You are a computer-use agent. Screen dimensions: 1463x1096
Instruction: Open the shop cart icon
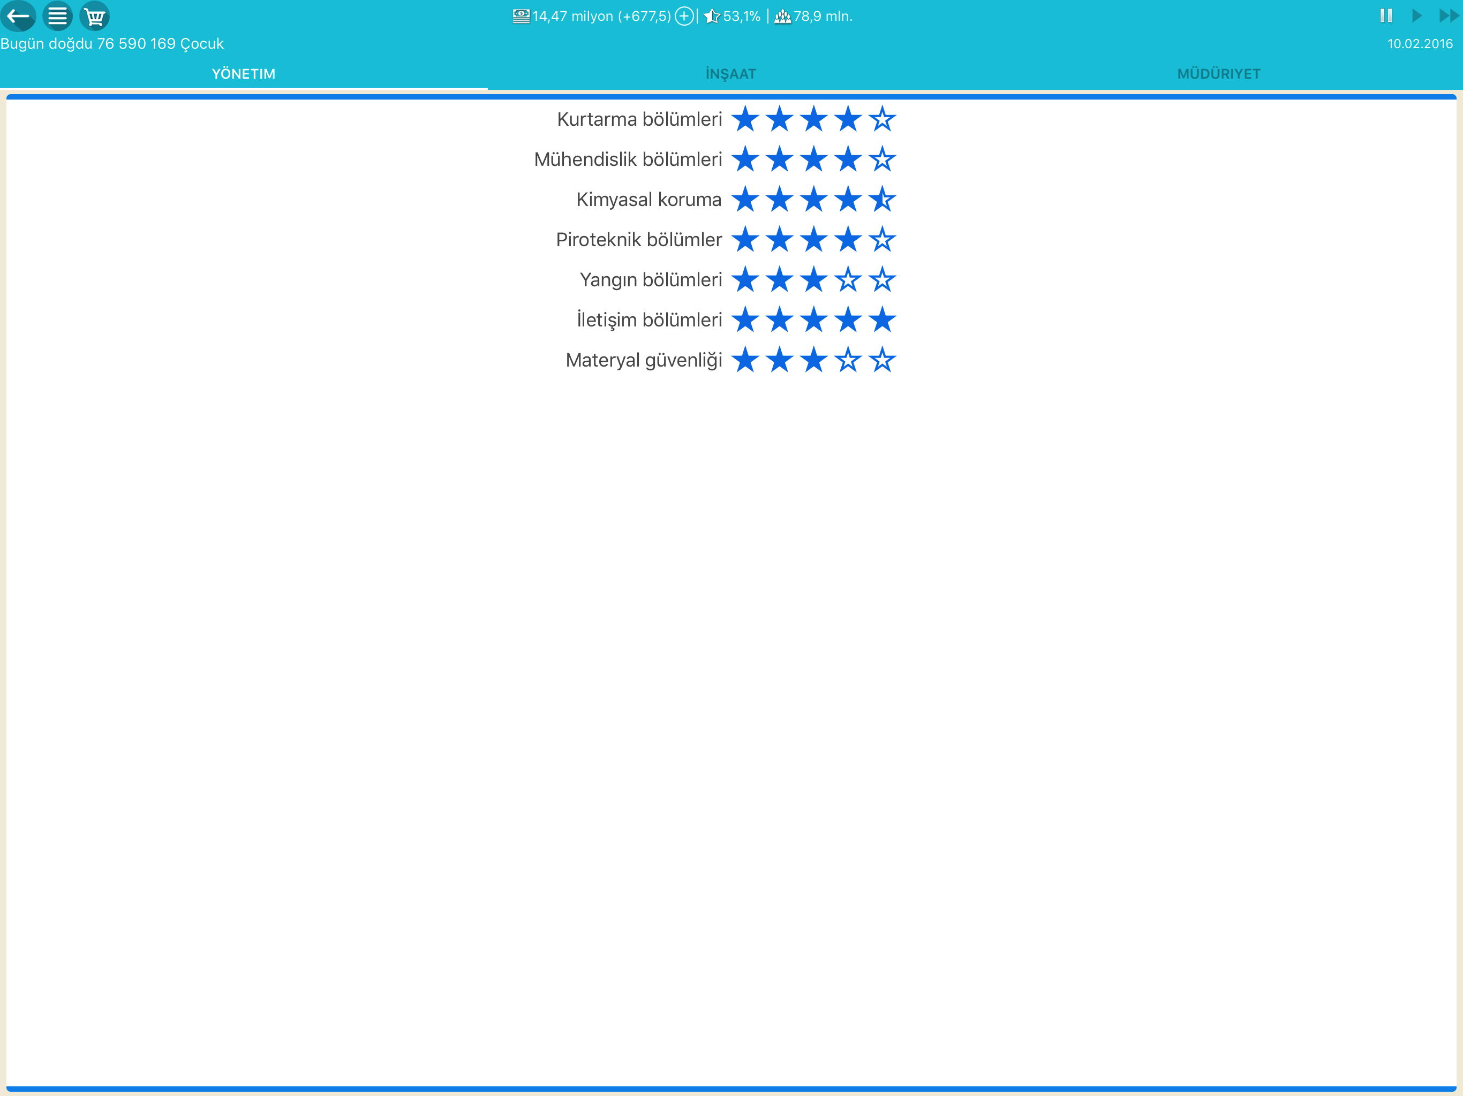[x=95, y=16]
